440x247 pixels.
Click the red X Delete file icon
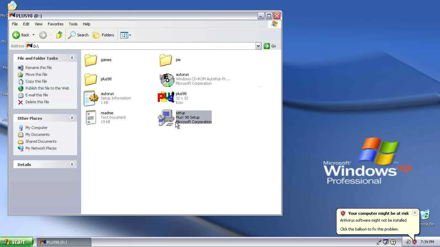pos(21,102)
